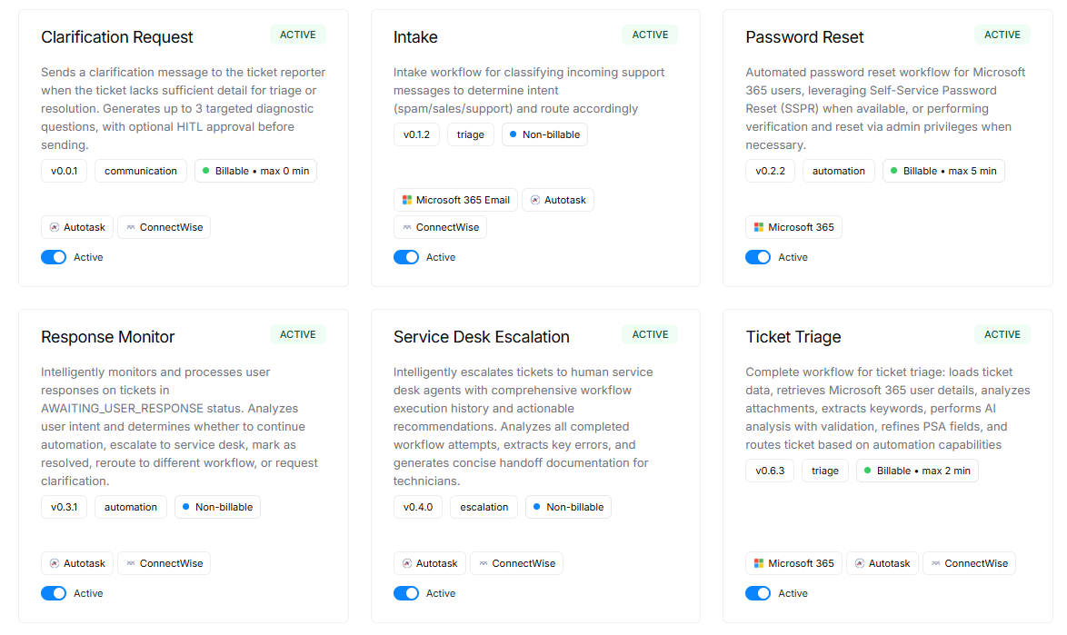Switch off Response Monitor active toggle

click(x=54, y=593)
